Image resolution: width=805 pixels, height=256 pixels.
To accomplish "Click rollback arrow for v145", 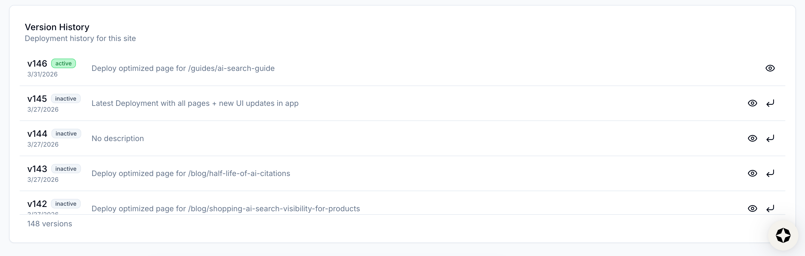I will pyautogui.click(x=770, y=103).
